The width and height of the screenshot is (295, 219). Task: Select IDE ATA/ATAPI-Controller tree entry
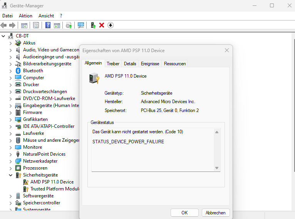pyautogui.click(x=49, y=126)
